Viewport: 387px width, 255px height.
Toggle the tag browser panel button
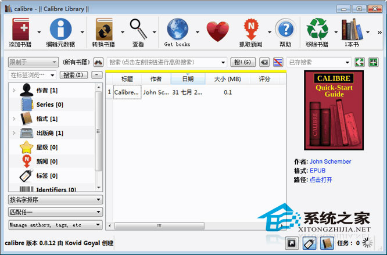[x=309, y=243]
